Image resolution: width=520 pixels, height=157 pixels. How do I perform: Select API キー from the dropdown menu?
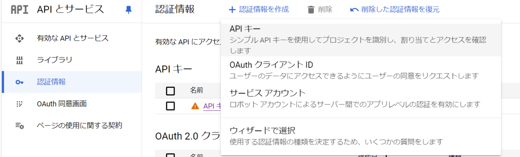(361, 39)
